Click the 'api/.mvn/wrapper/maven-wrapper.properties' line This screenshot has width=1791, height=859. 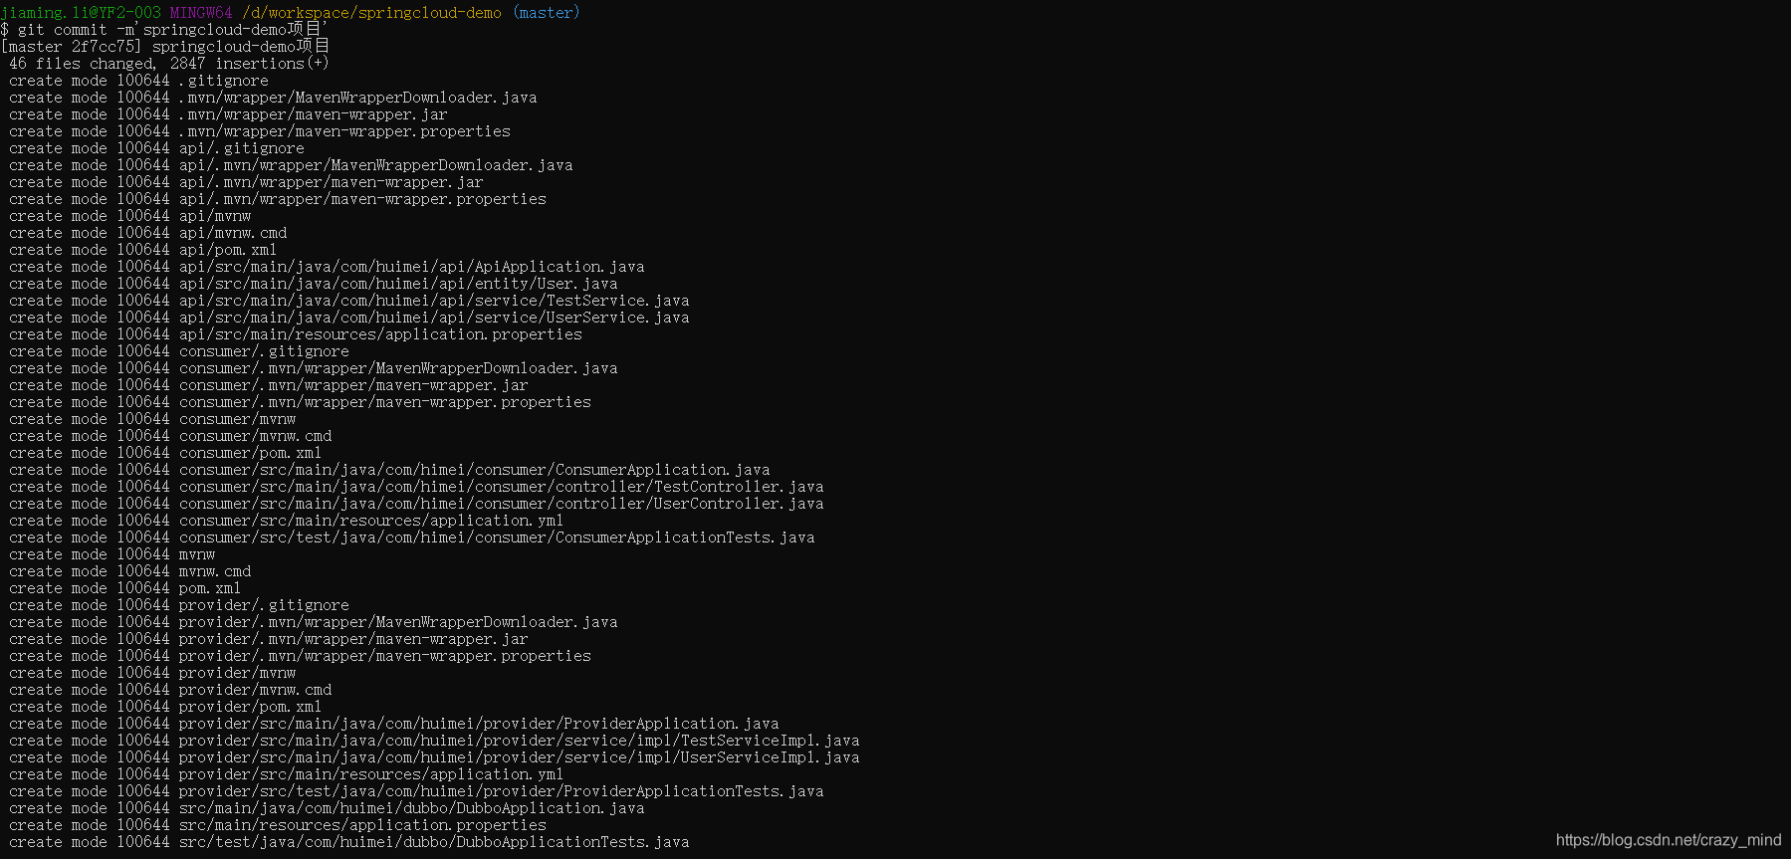click(x=277, y=199)
